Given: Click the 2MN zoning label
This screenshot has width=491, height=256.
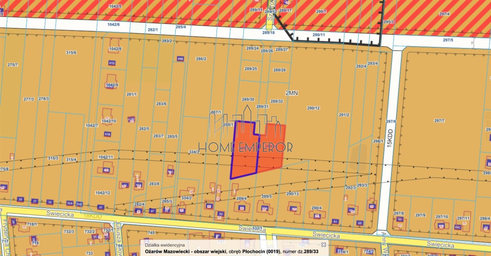Looking at the screenshot, I should click(x=292, y=93).
